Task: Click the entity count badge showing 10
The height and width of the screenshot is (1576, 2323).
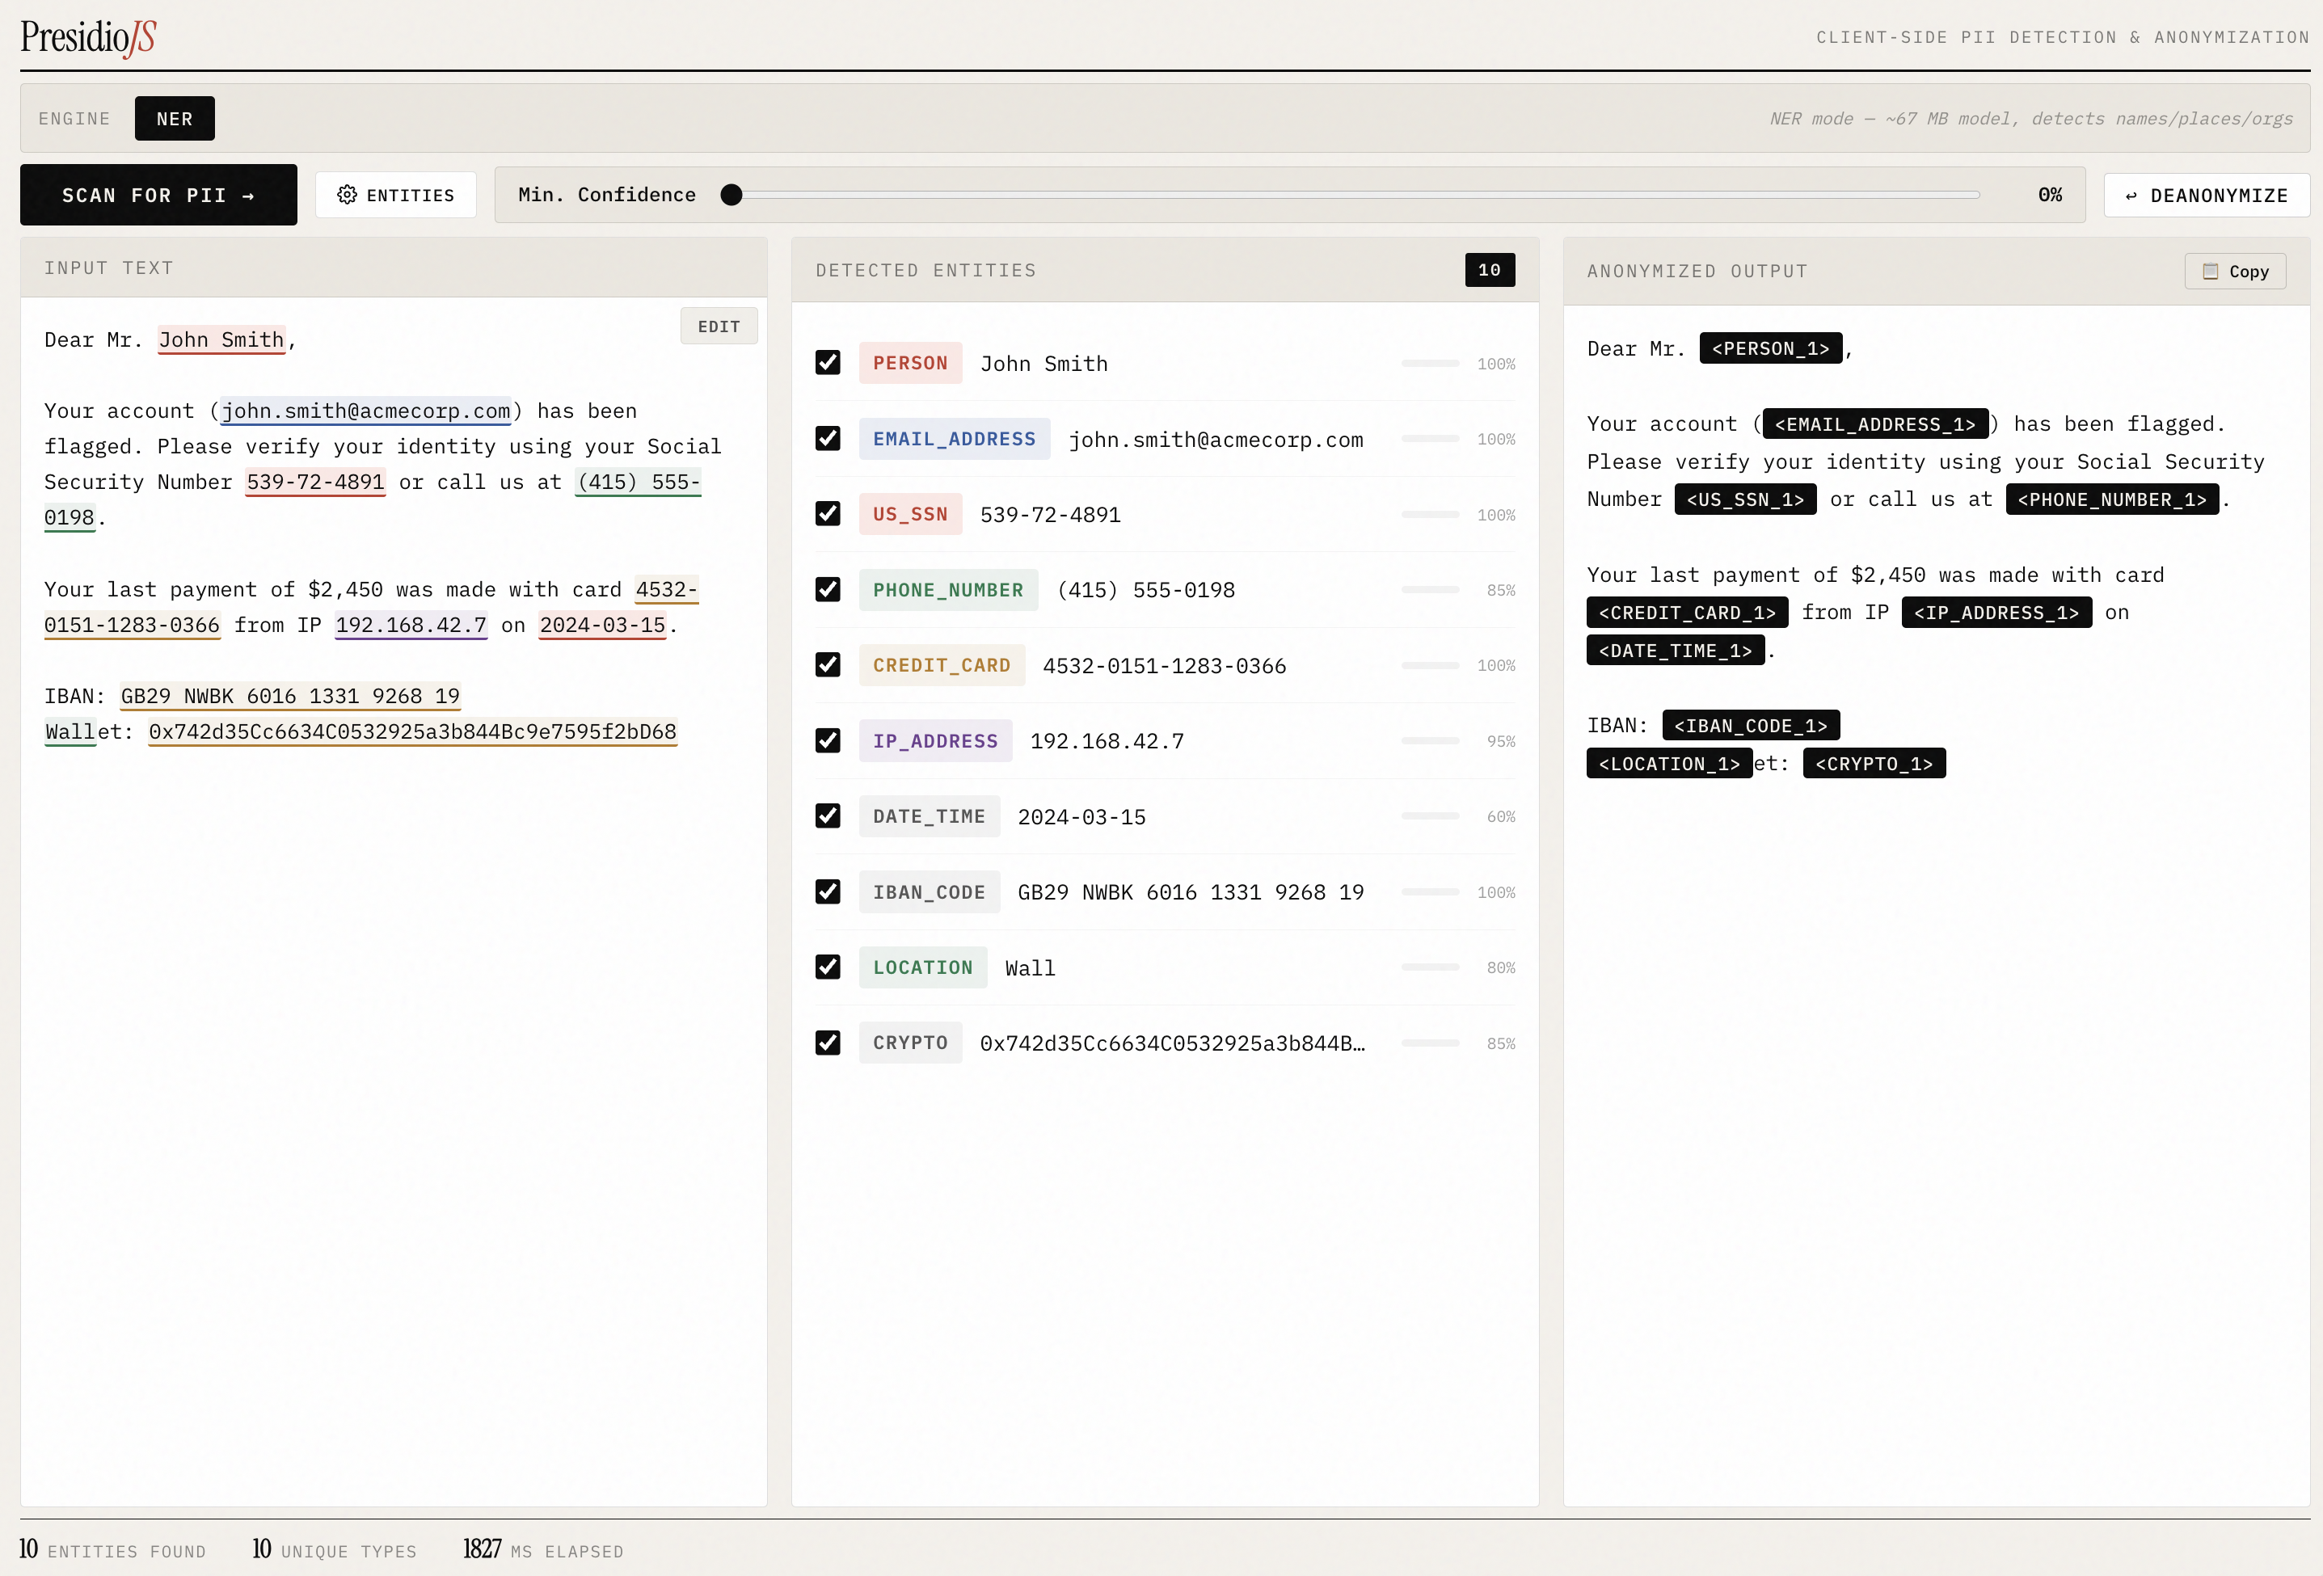Action: click(x=1488, y=270)
